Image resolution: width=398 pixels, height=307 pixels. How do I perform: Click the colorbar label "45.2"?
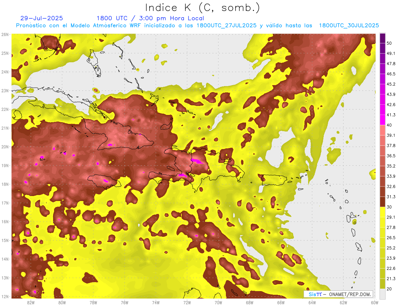pyautogui.click(x=391, y=84)
